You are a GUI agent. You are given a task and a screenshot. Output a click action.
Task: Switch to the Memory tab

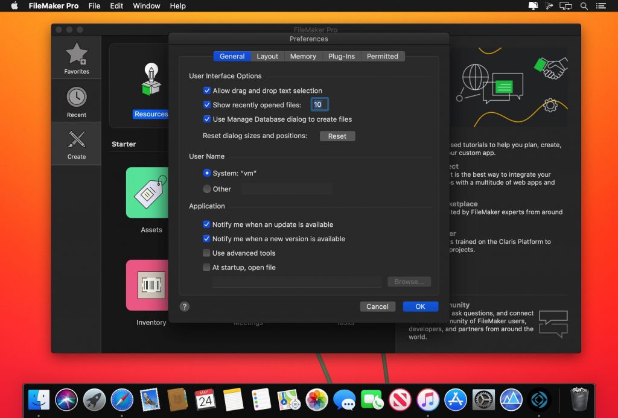(x=303, y=56)
